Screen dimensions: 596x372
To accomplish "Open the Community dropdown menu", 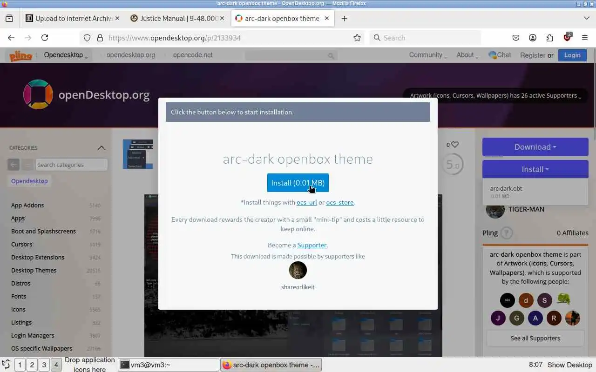I will [428, 55].
